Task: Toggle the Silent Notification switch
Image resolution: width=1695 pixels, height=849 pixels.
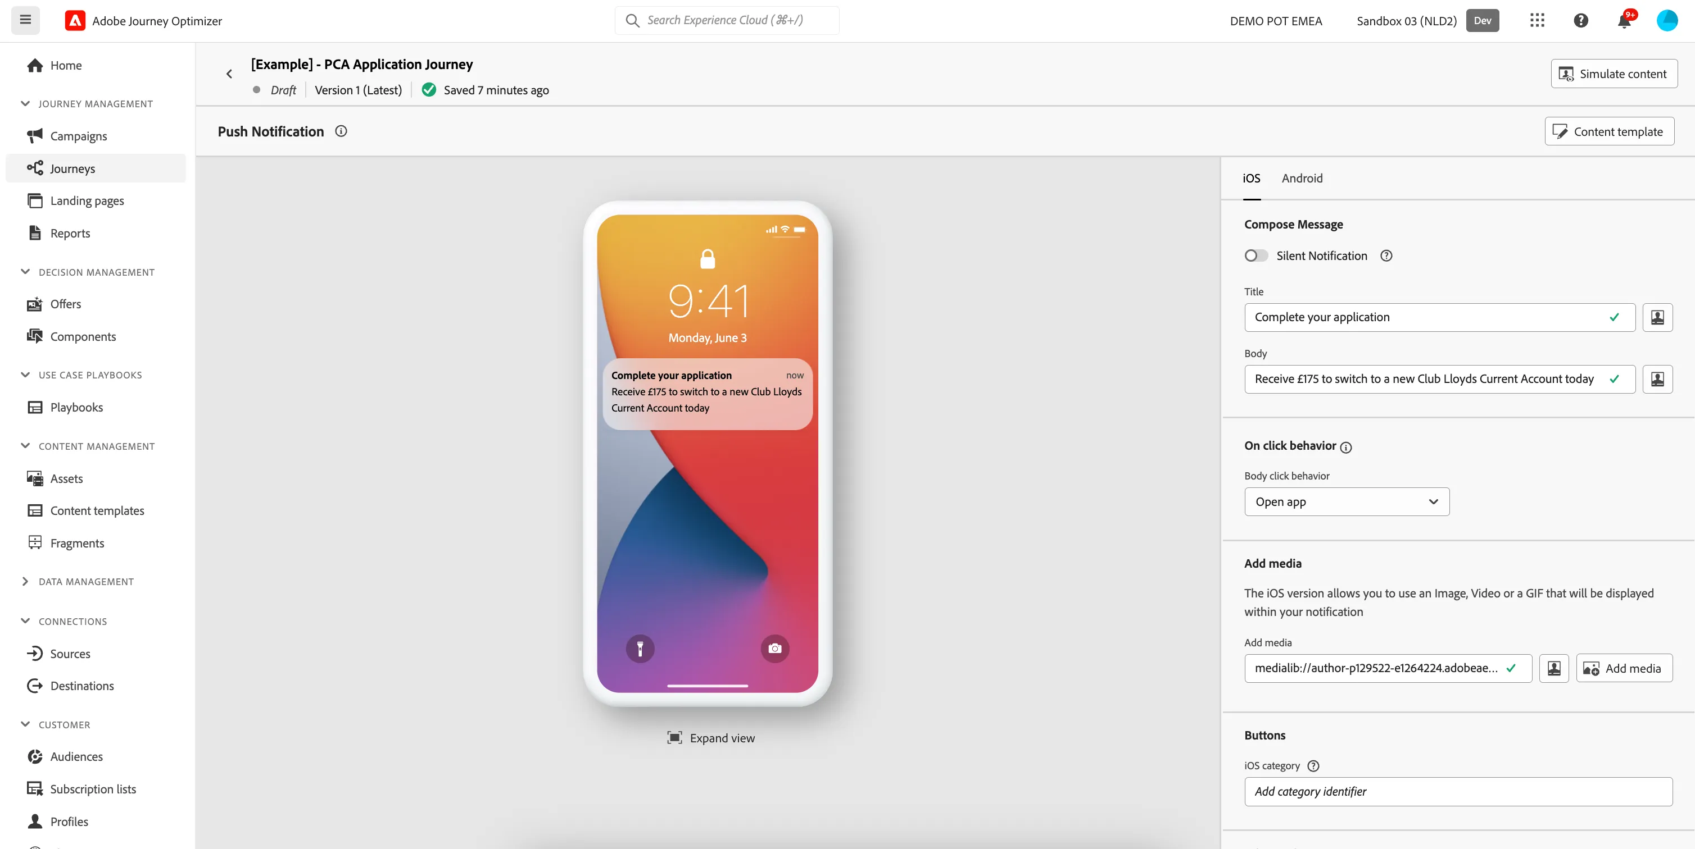Action: pos(1256,256)
